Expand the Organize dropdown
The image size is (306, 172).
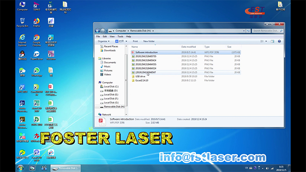coord(104,41)
